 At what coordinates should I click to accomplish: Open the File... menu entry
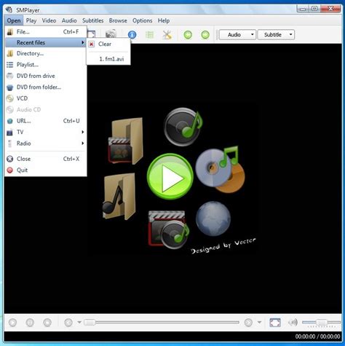pos(46,32)
